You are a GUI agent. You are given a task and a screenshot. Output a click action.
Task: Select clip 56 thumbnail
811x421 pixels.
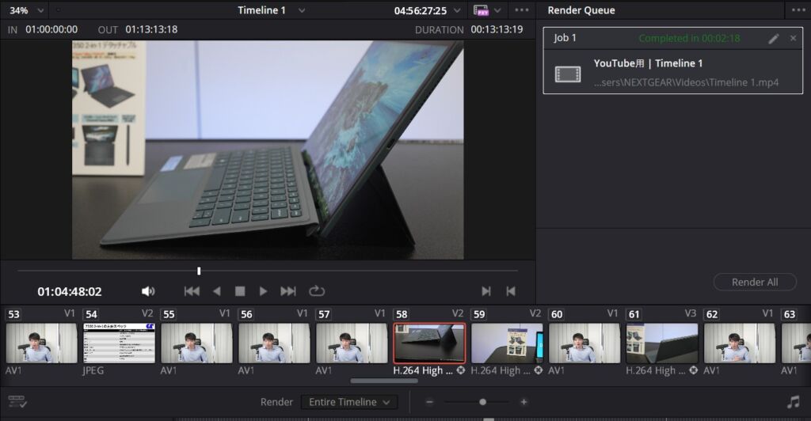[x=274, y=343]
